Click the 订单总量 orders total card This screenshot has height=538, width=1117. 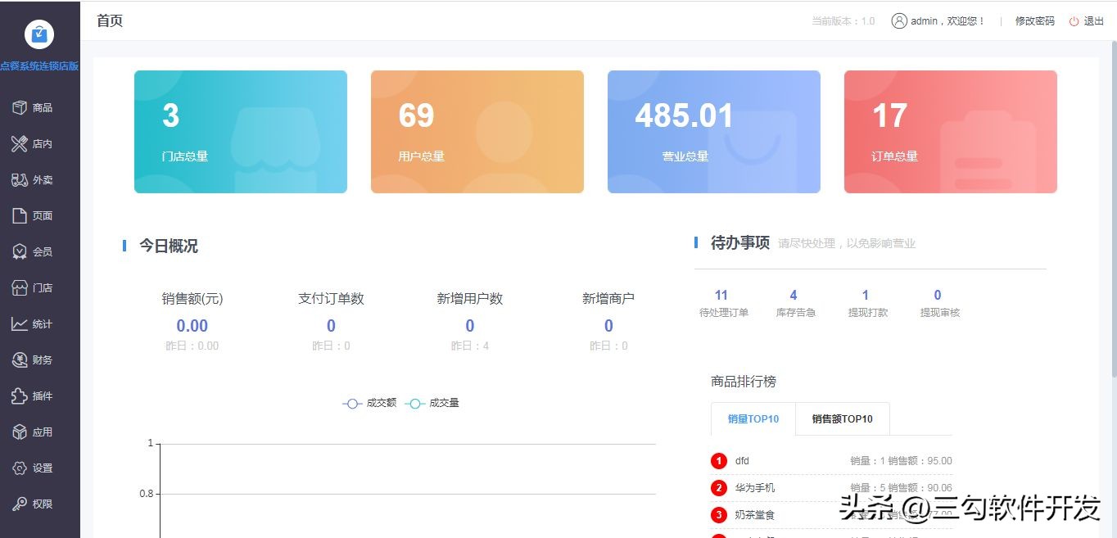950,131
